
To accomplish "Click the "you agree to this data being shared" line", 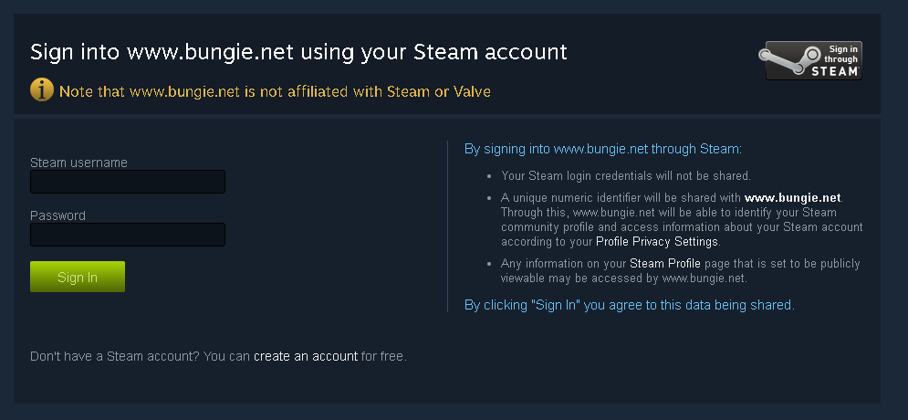I will pos(629,305).
